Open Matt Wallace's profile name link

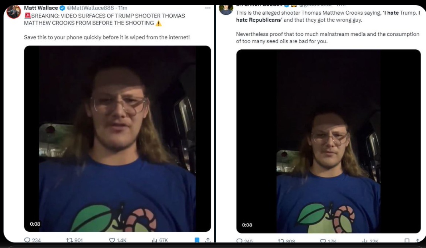(41, 8)
